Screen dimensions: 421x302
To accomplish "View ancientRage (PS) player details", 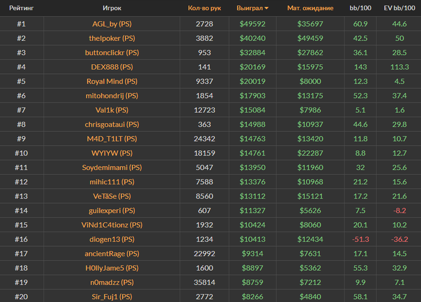I will coord(112,254).
